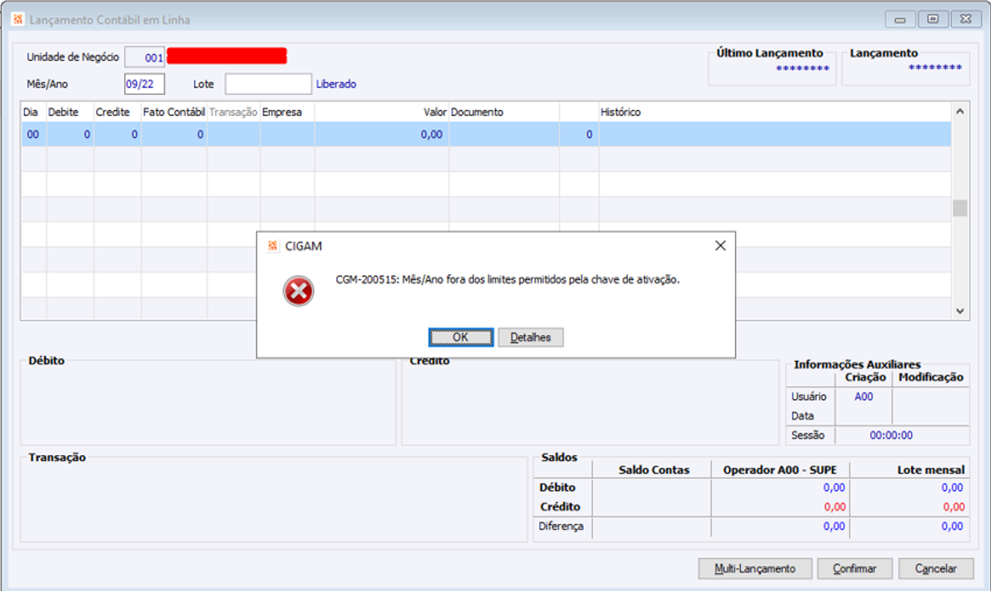Click the Unidade de Negócio field 001
This screenshot has height=591, width=991.
[145, 58]
